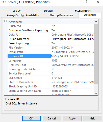Click the scroll up arrow

96,22
